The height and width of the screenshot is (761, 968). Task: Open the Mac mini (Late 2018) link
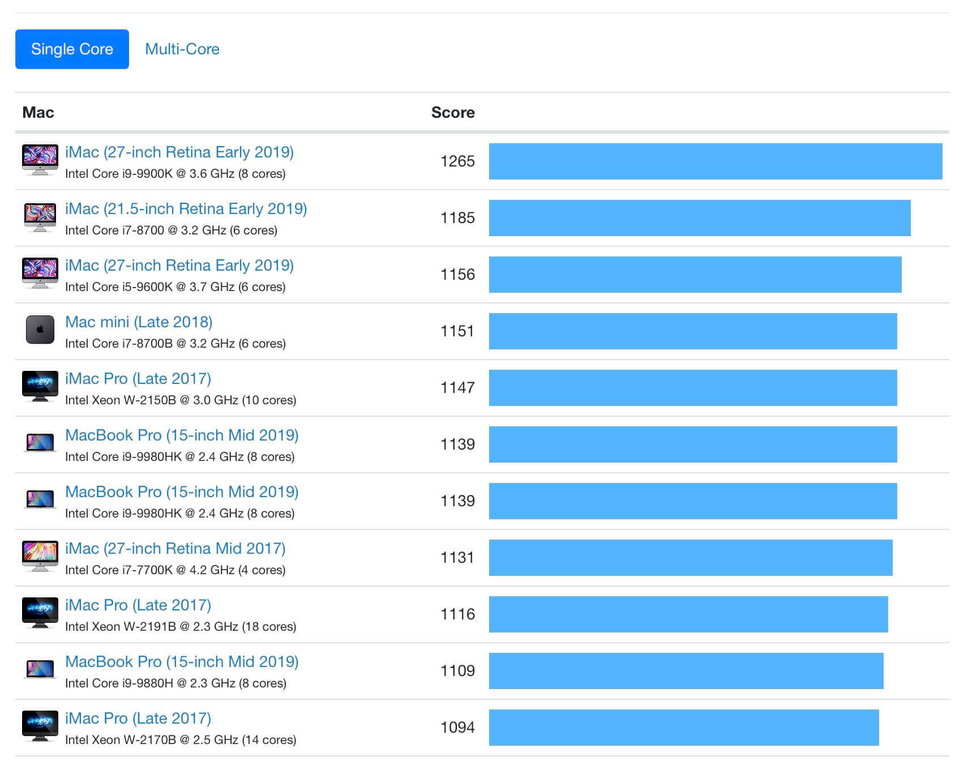point(139,322)
